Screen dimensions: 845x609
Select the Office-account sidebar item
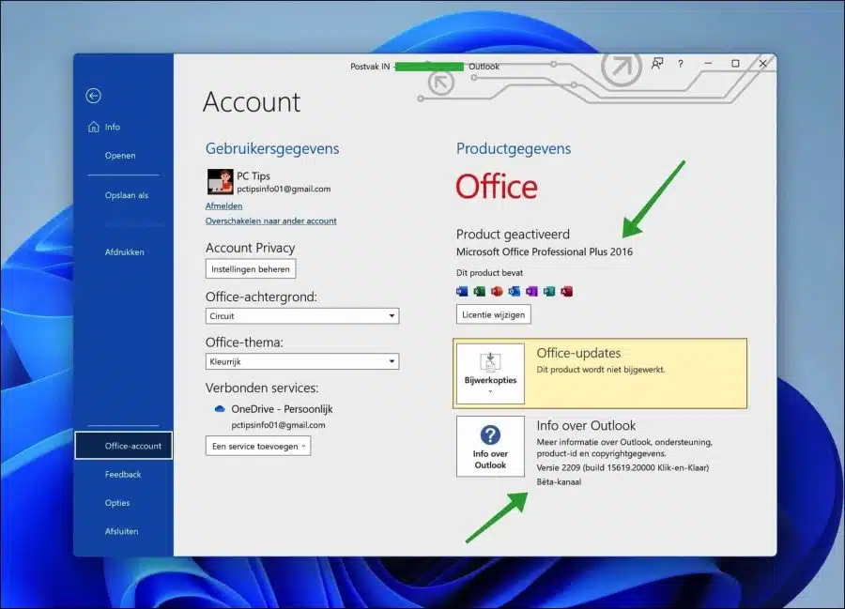tap(123, 446)
